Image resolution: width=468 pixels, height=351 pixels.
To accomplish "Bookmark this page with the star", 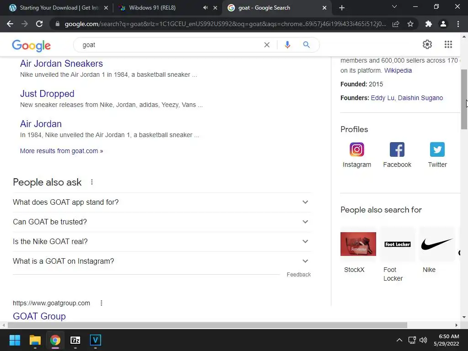I will point(410,24).
